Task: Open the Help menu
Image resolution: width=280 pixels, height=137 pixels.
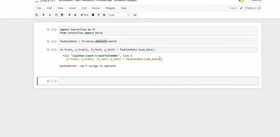Action: [123, 8]
